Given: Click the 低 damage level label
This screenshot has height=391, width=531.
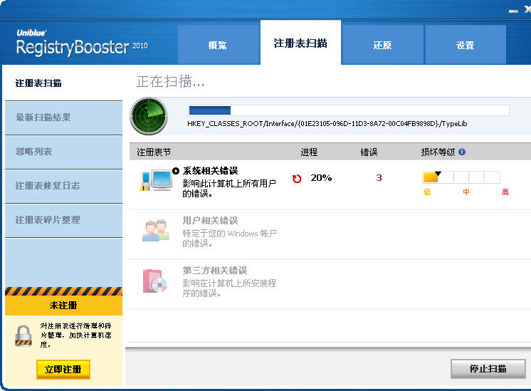Looking at the screenshot, I should tap(427, 192).
